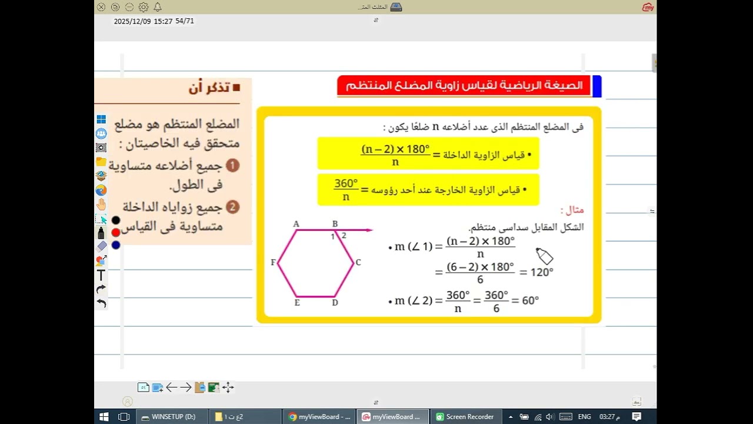Switch to Screen Recorder taskbar button
Screen dimensions: 753x424
[x=466, y=416]
